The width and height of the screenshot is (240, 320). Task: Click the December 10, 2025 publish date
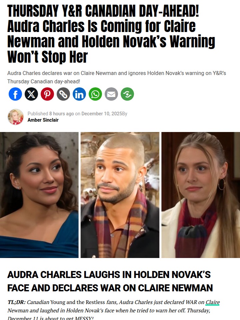point(102,114)
